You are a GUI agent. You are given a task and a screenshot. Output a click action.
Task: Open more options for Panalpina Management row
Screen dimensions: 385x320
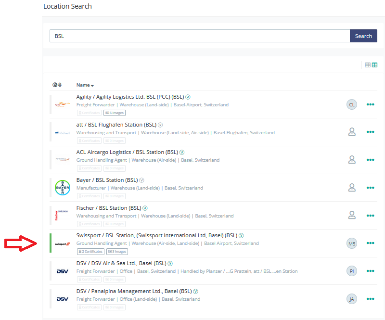[370, 299]
